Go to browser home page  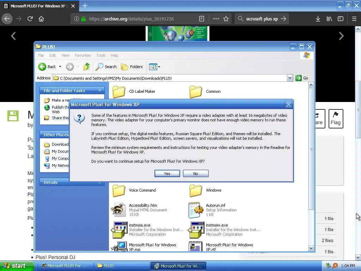(x=41, y=19)
